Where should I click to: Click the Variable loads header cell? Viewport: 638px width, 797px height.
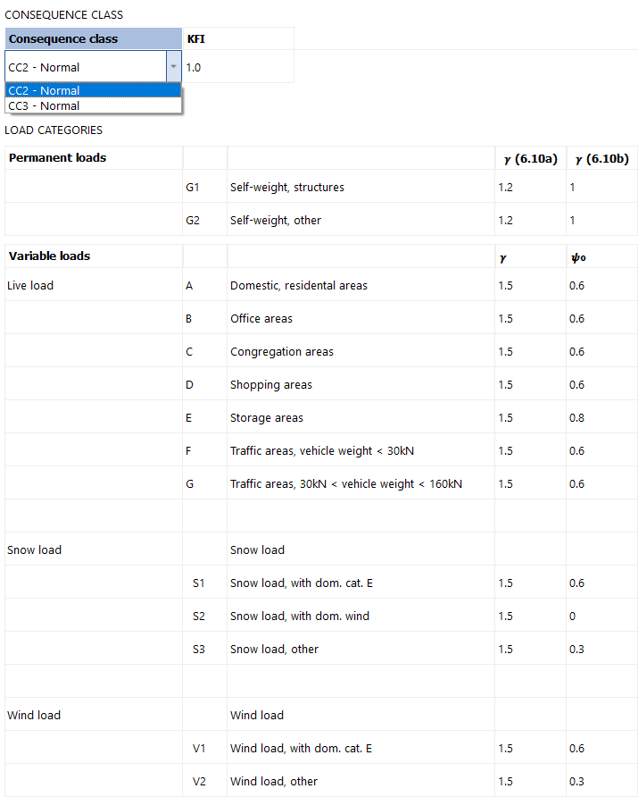click(x=94, y=256)
